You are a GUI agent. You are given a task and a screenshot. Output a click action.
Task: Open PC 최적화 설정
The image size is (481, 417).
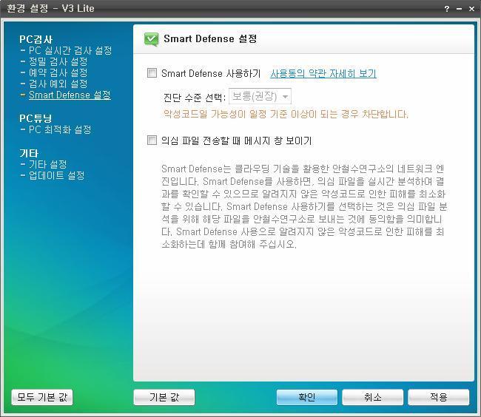[x=60, y=129]
